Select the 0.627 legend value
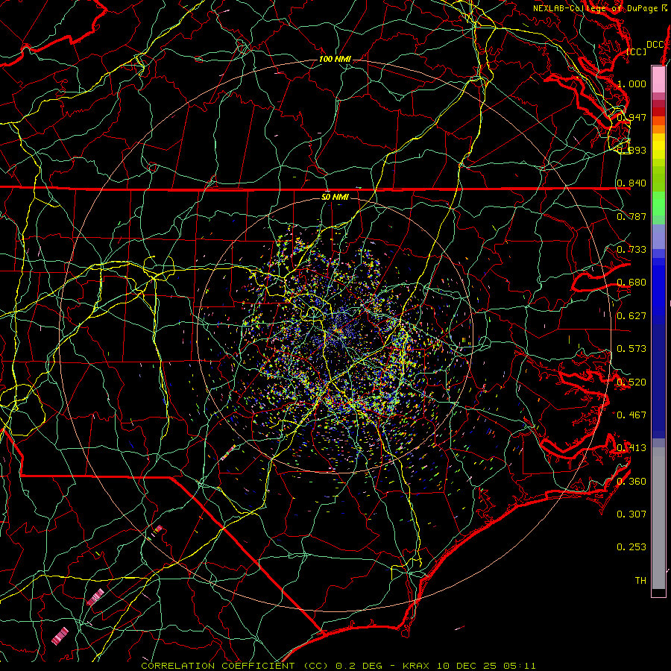Viewport: 671px width, 671px height. pyautogui.click(x=631, y=315)
